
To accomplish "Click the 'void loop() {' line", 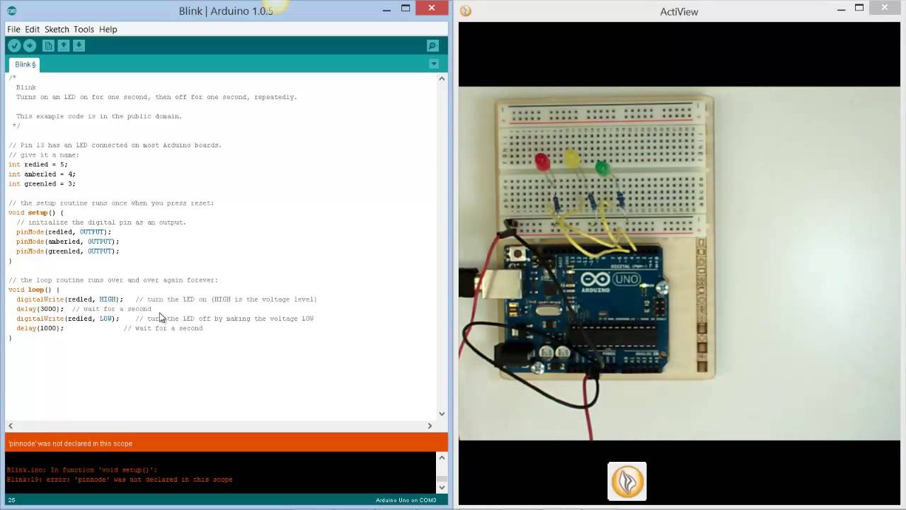I will 34,290.
